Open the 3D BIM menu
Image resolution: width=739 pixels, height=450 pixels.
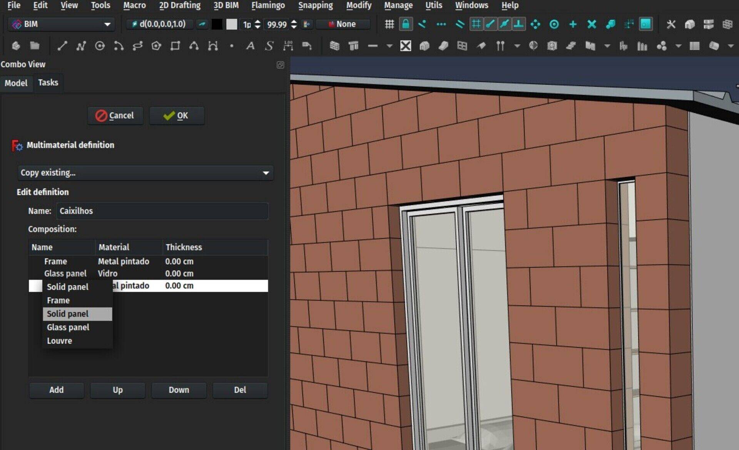[226, 5]
